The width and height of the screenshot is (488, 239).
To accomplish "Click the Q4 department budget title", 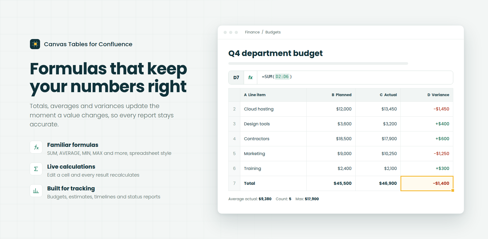I will [275, 53].
